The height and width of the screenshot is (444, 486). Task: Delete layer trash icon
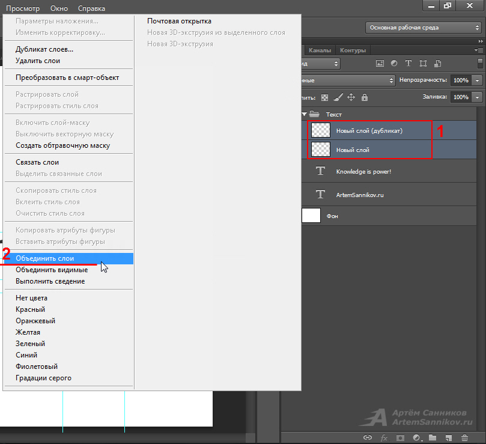(x=464, y=437)
